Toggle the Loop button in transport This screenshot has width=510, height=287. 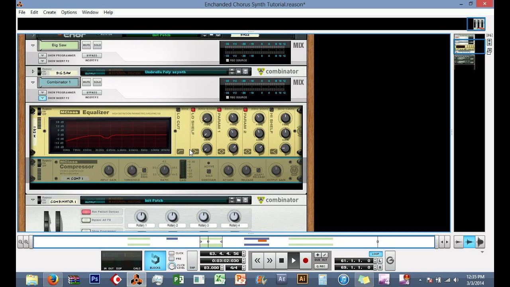tap(375, 254)
